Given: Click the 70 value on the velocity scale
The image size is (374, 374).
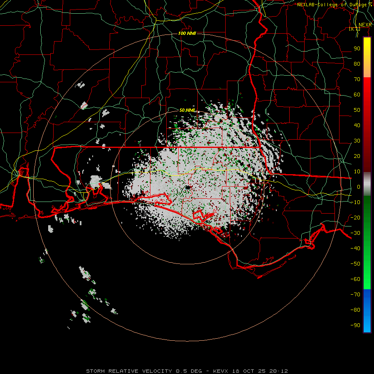Looking at the screenshot, I should pyautogui.click(x=357, y=79).
